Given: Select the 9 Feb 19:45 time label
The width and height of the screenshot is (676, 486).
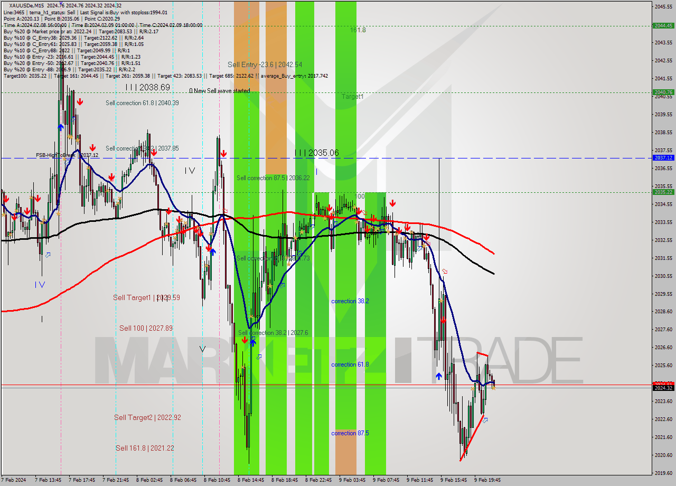Looking at the screenshot, I should pyautogui.click(x=487, y=480).
